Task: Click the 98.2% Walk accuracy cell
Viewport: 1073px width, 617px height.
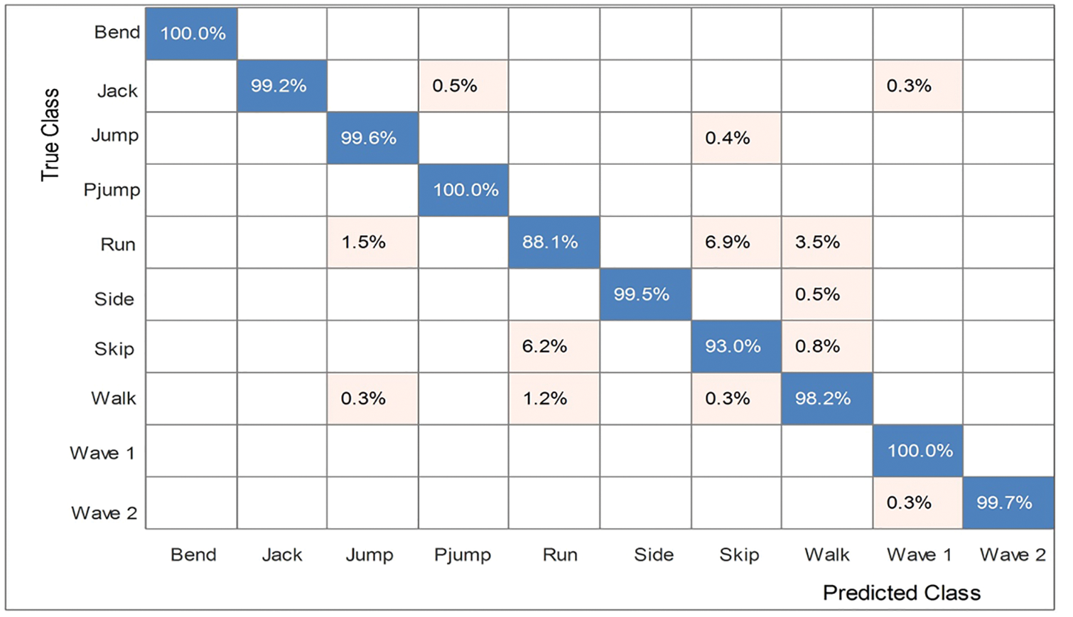Action: click(x=826, y=399)
